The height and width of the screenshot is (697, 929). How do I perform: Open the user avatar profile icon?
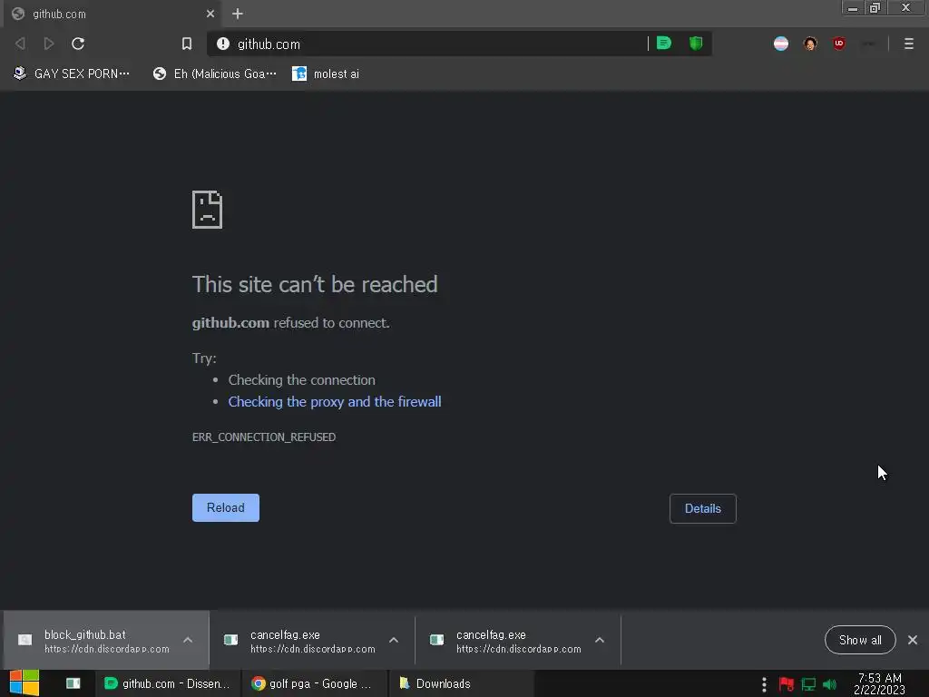click(x=810, y=44)
